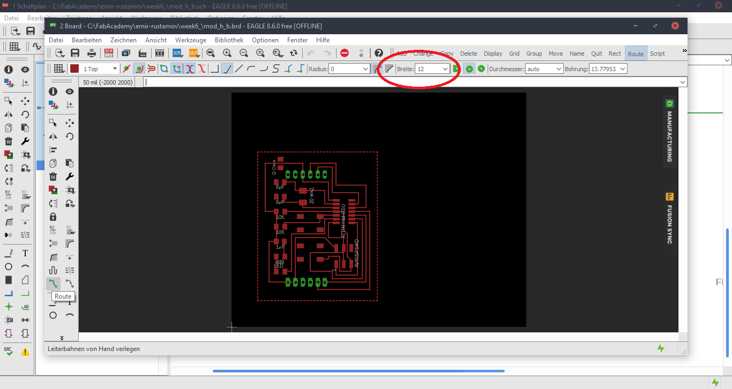
Task: Open the Datei menu in Board window
Action: 56,40
